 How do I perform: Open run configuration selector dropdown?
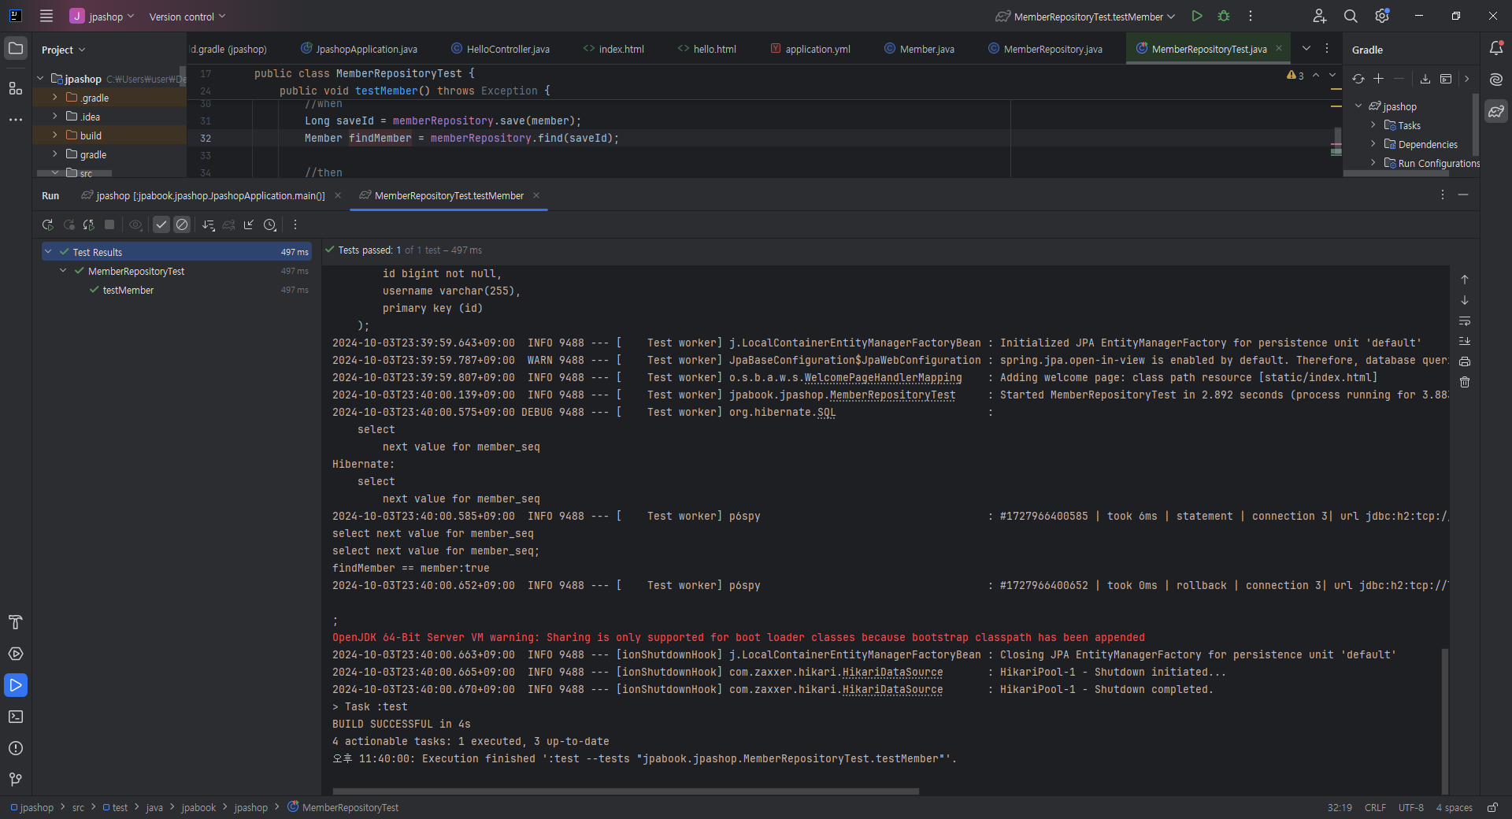click(1086, 17)
